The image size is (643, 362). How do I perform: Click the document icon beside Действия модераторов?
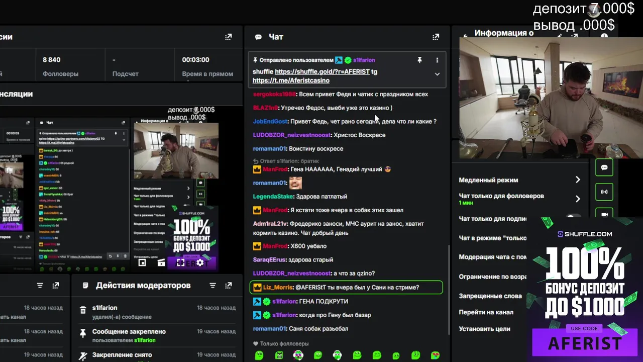coord(85,286)
